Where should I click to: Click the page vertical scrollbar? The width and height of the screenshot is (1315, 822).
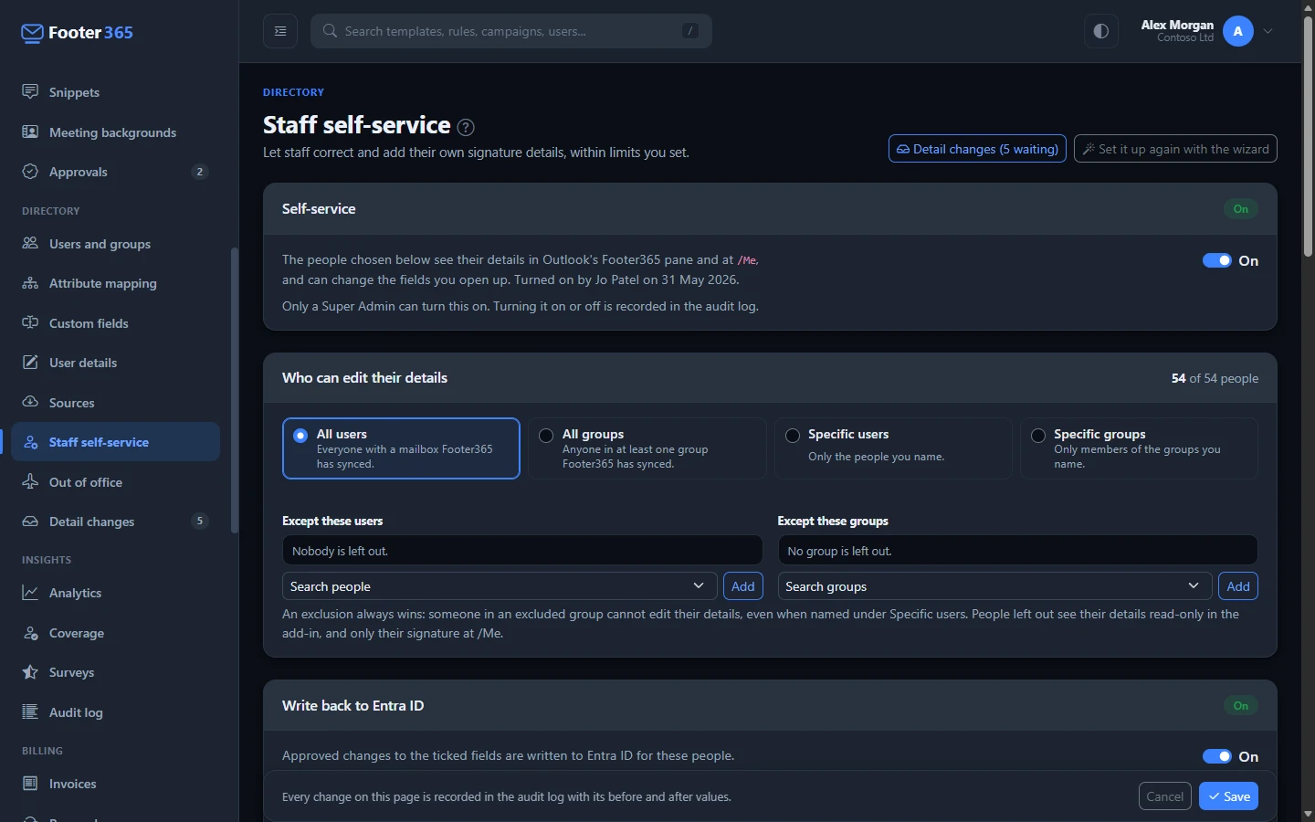1308,137
